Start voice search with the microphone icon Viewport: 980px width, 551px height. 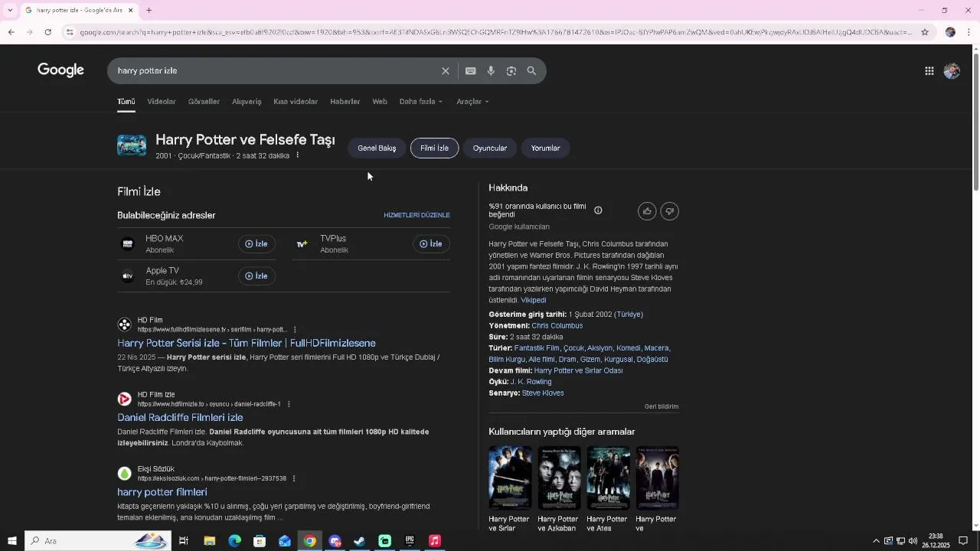click(491, 71)
